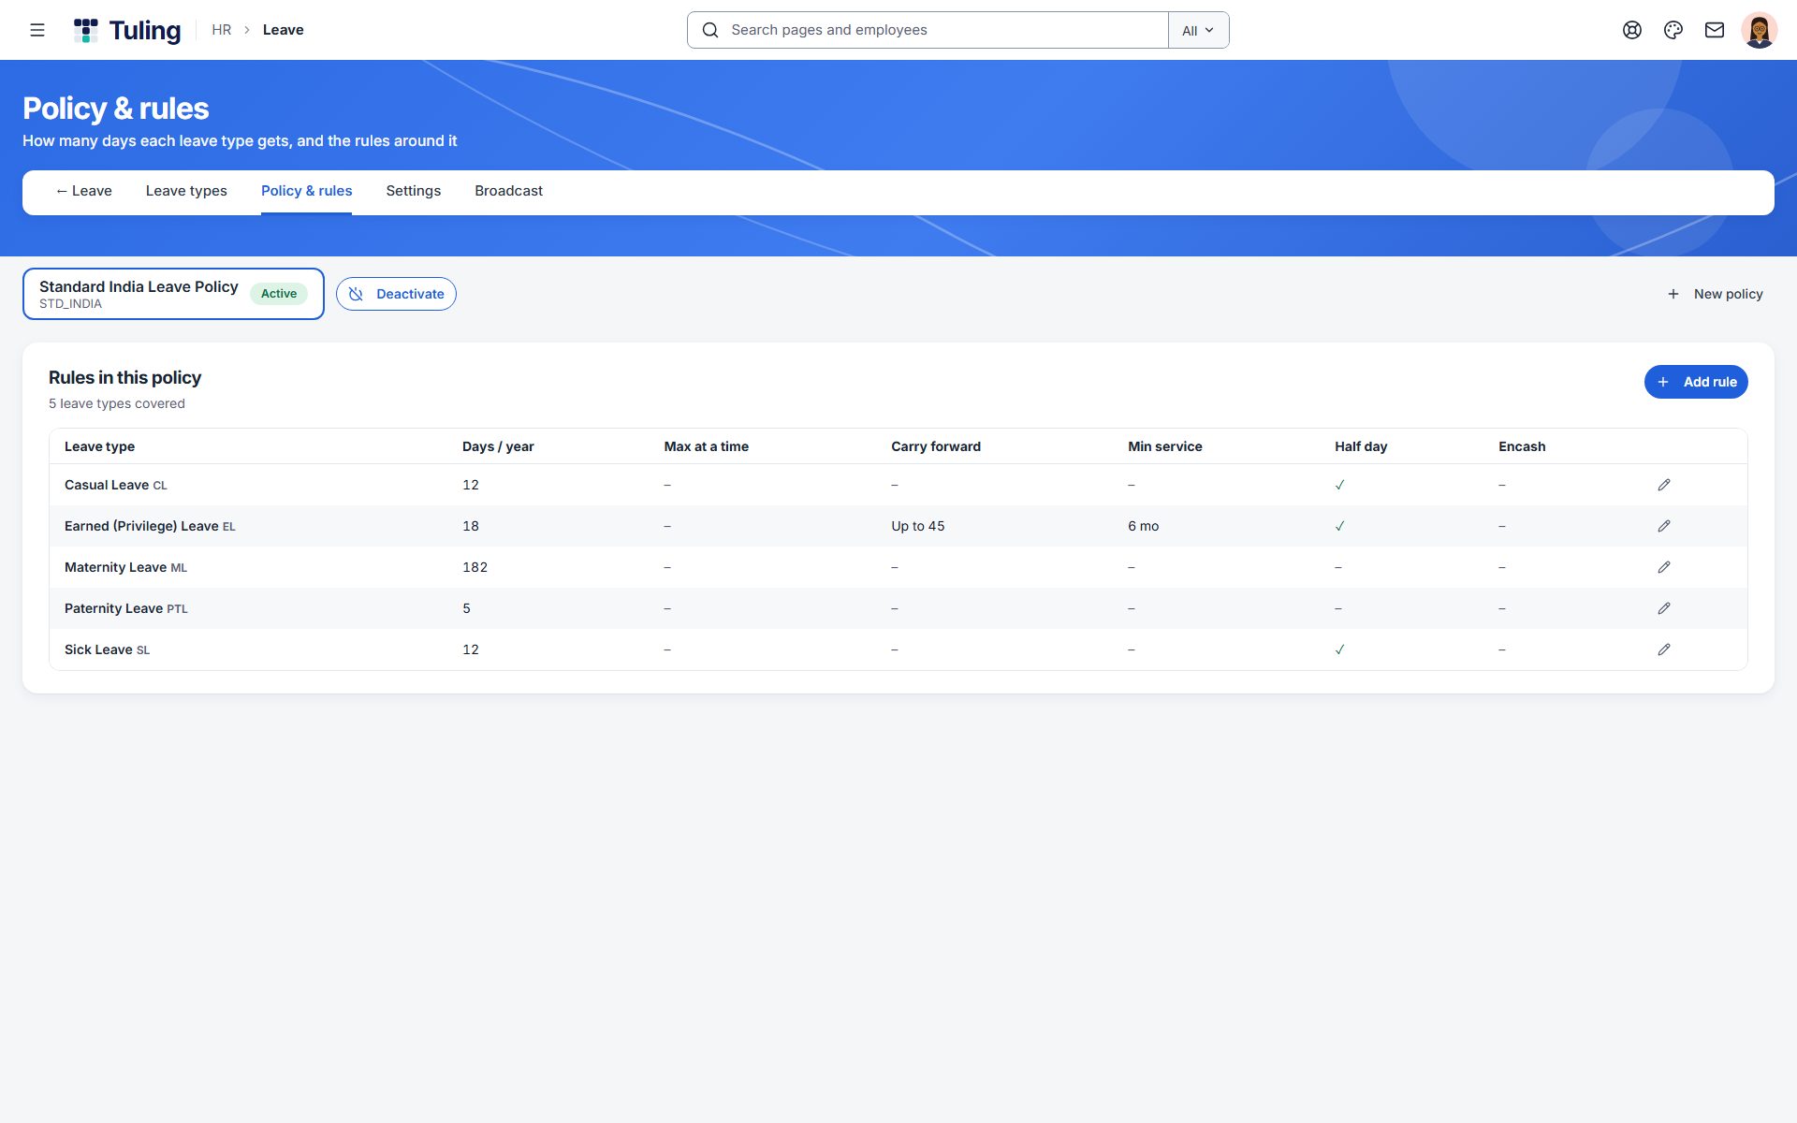This screenshot has width=1797, height=1123.
Task: Click the New policy link
Action: pyautogui.click(x=1715, y=294)
